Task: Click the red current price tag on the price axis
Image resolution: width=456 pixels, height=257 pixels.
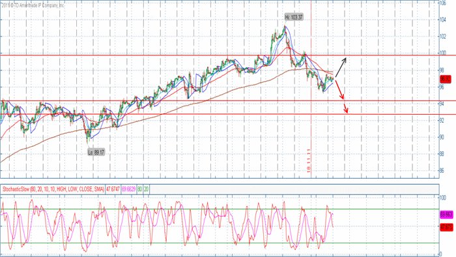Action: pos(446,79)
